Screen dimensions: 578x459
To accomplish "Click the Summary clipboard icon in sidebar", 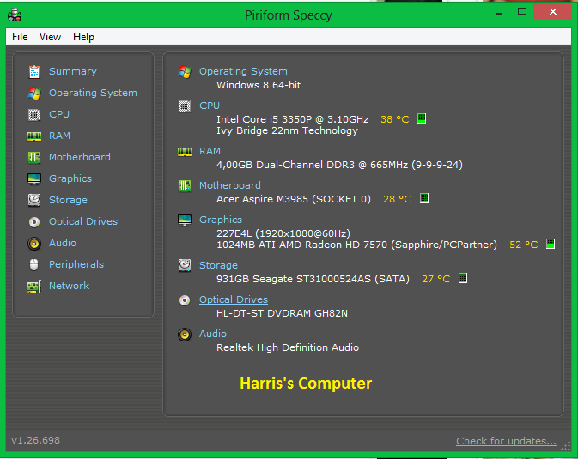I will 34,72.
